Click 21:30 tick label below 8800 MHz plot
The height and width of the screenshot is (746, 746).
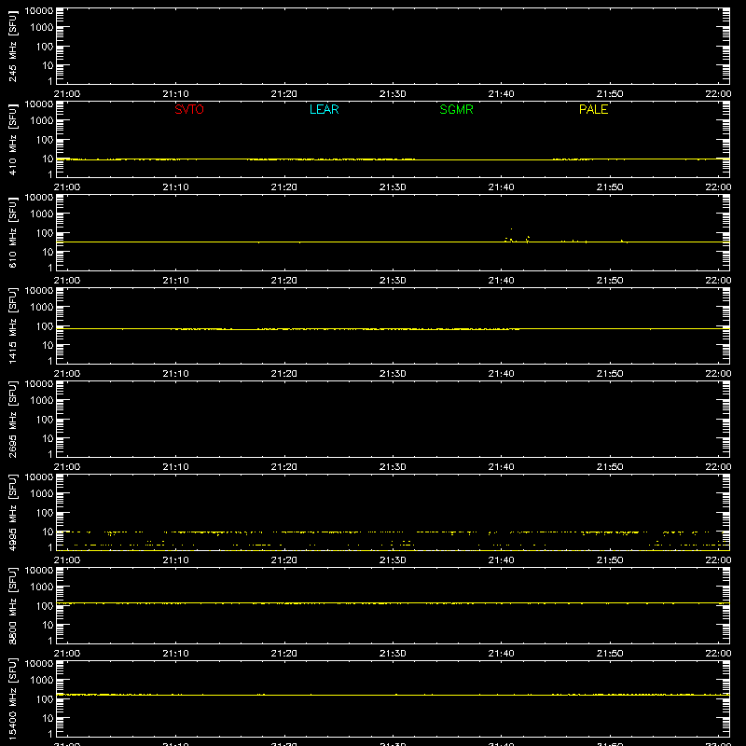click(x=393, y=654)
